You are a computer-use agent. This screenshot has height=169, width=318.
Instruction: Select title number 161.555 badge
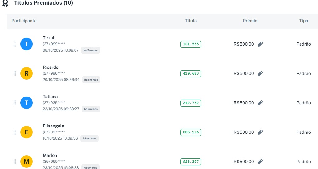click(191, 44)
